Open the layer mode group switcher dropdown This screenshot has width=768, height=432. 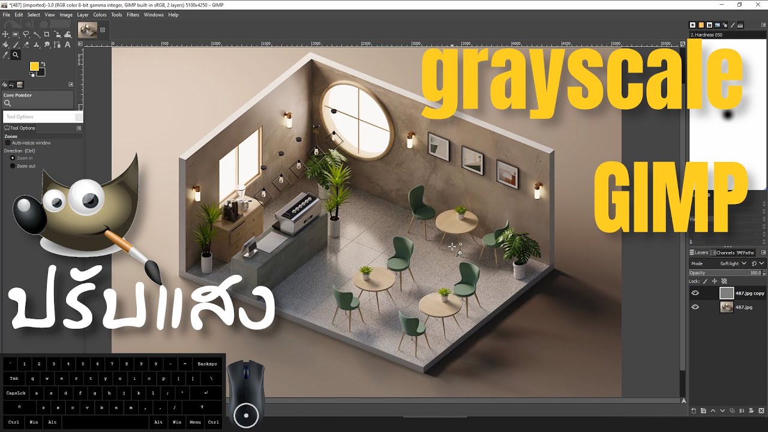pyautogui.click(x=758, y=263)
